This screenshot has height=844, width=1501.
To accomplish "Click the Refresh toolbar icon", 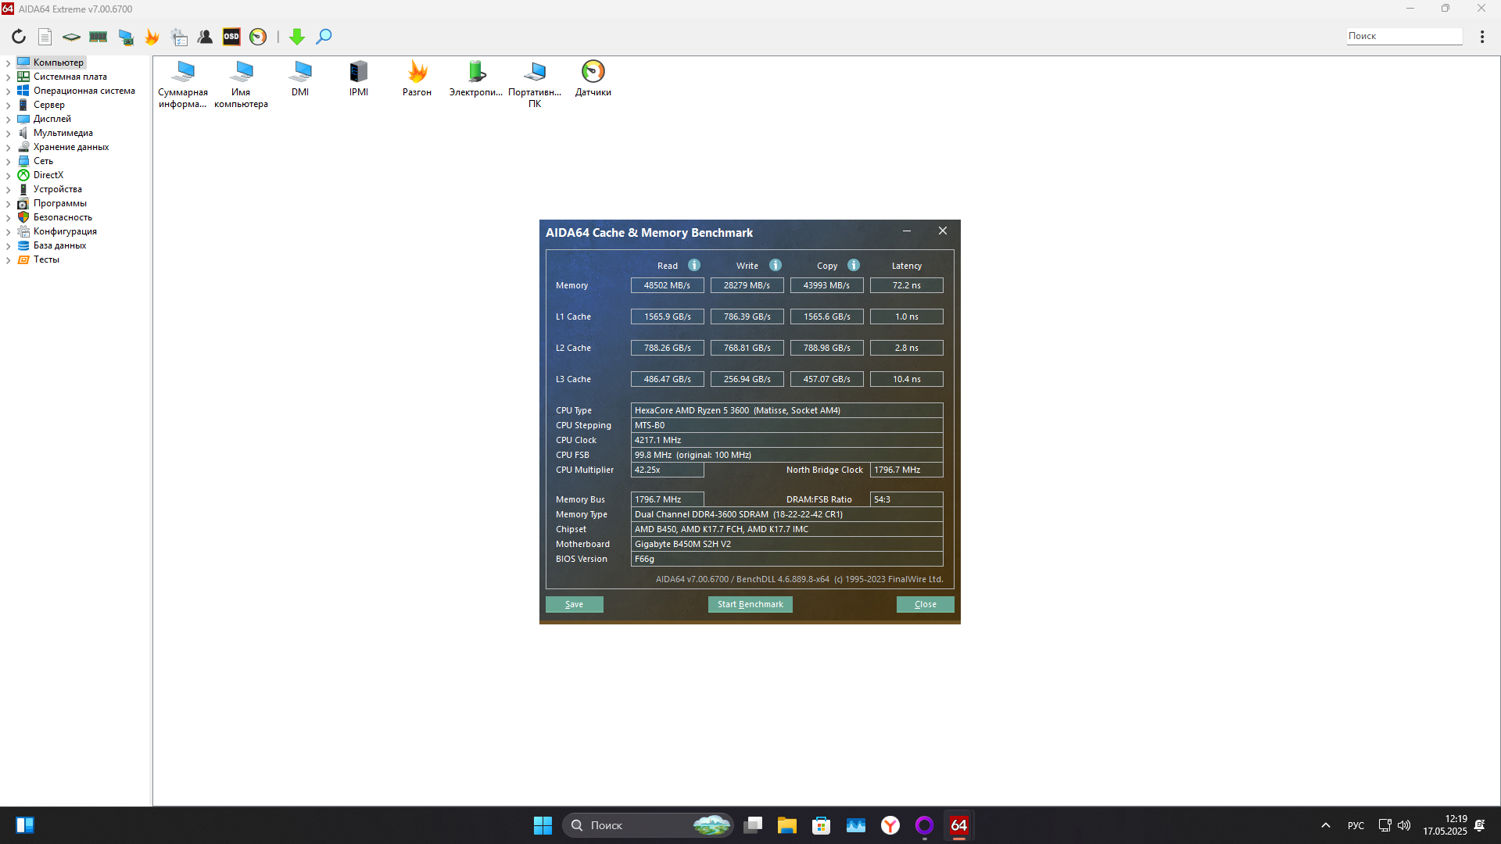I will coord(19,37).
